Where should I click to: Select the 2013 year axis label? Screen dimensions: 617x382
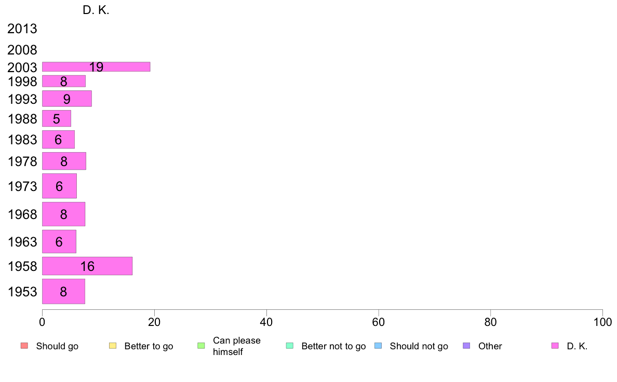[x=22, y=29]
